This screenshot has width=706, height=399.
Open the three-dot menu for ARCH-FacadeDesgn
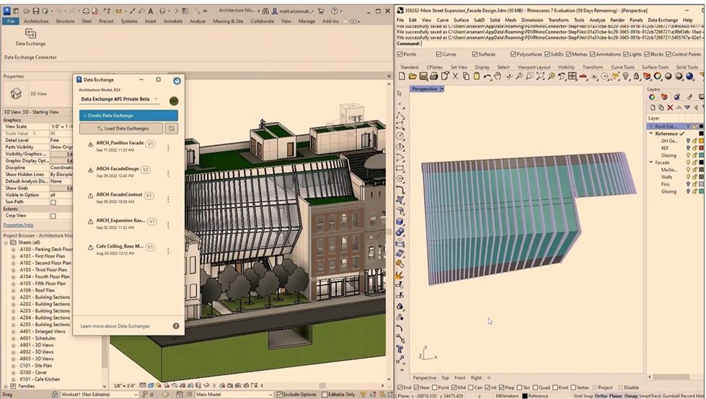point(169,173)
